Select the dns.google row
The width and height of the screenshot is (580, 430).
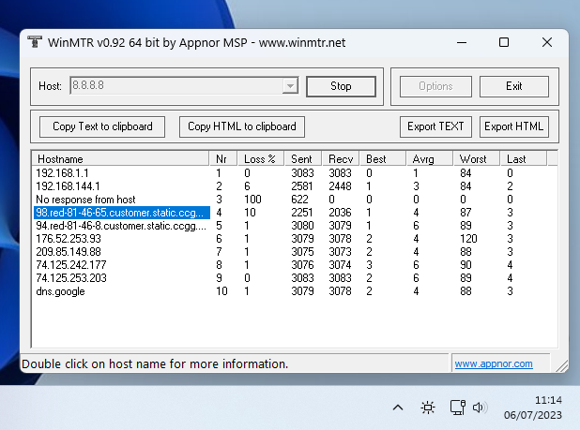point(61,291)
